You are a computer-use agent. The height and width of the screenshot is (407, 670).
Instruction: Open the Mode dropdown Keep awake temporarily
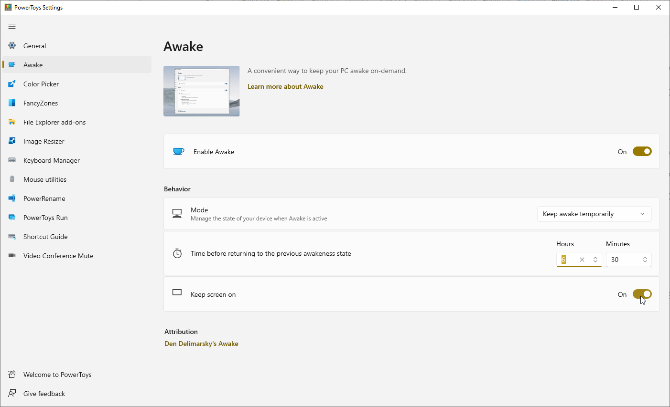point(594,214)
